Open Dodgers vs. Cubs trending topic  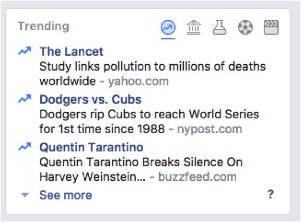click(91, 100)
